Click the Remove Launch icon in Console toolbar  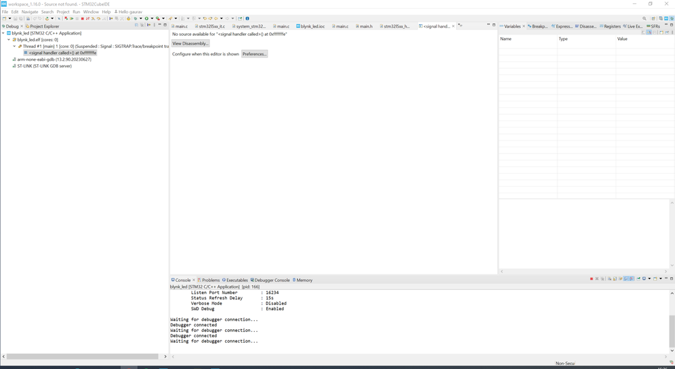(597, 278)
